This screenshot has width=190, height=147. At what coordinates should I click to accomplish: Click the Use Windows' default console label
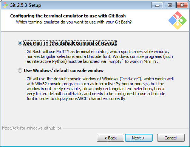coord(64,70)
